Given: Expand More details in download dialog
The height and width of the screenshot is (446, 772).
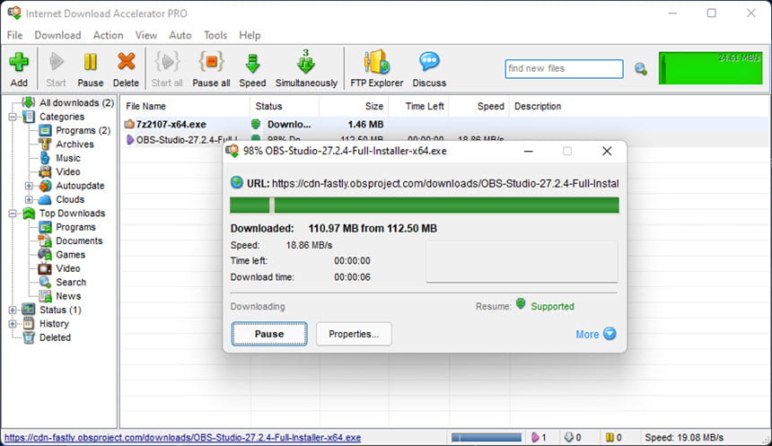Looking at the screenshot, I should (596, 334).
